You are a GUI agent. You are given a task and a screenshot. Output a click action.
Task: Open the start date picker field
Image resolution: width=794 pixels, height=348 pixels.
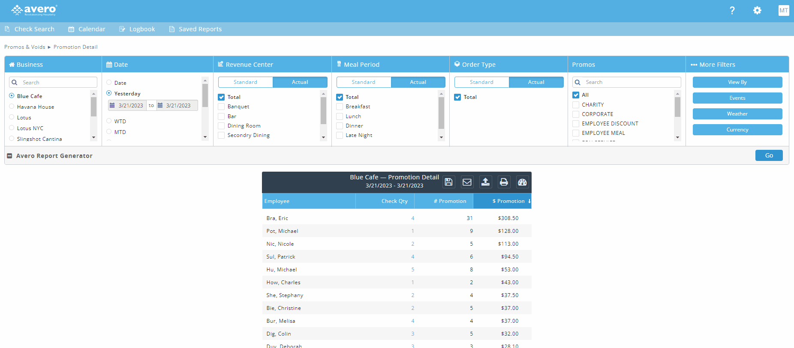128,105
